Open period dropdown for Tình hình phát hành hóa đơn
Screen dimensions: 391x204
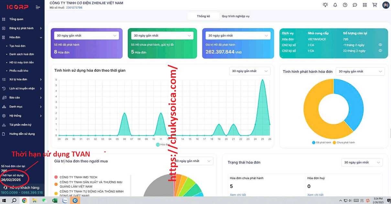360,71
